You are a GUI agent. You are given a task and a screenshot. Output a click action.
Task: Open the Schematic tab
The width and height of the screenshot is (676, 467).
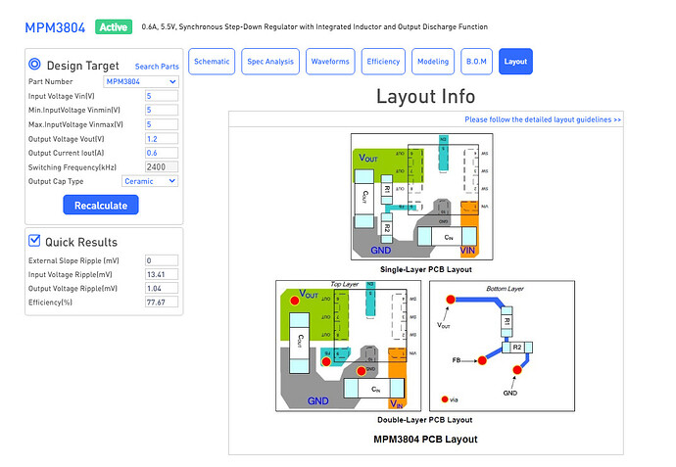[x=212, y=62]
